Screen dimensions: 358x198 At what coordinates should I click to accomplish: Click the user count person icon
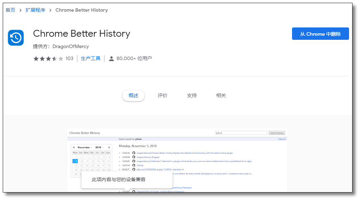tap(111, 59)
